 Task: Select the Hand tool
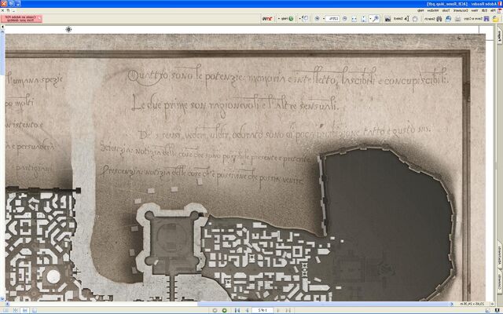click(x=415, y=19)
